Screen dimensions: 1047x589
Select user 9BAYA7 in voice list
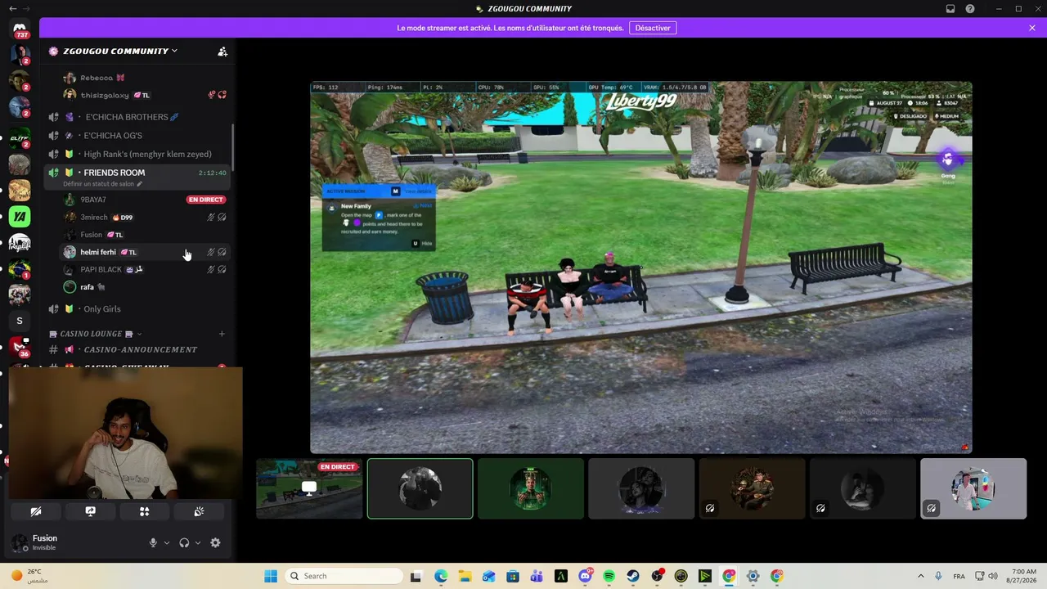[144, 200]
